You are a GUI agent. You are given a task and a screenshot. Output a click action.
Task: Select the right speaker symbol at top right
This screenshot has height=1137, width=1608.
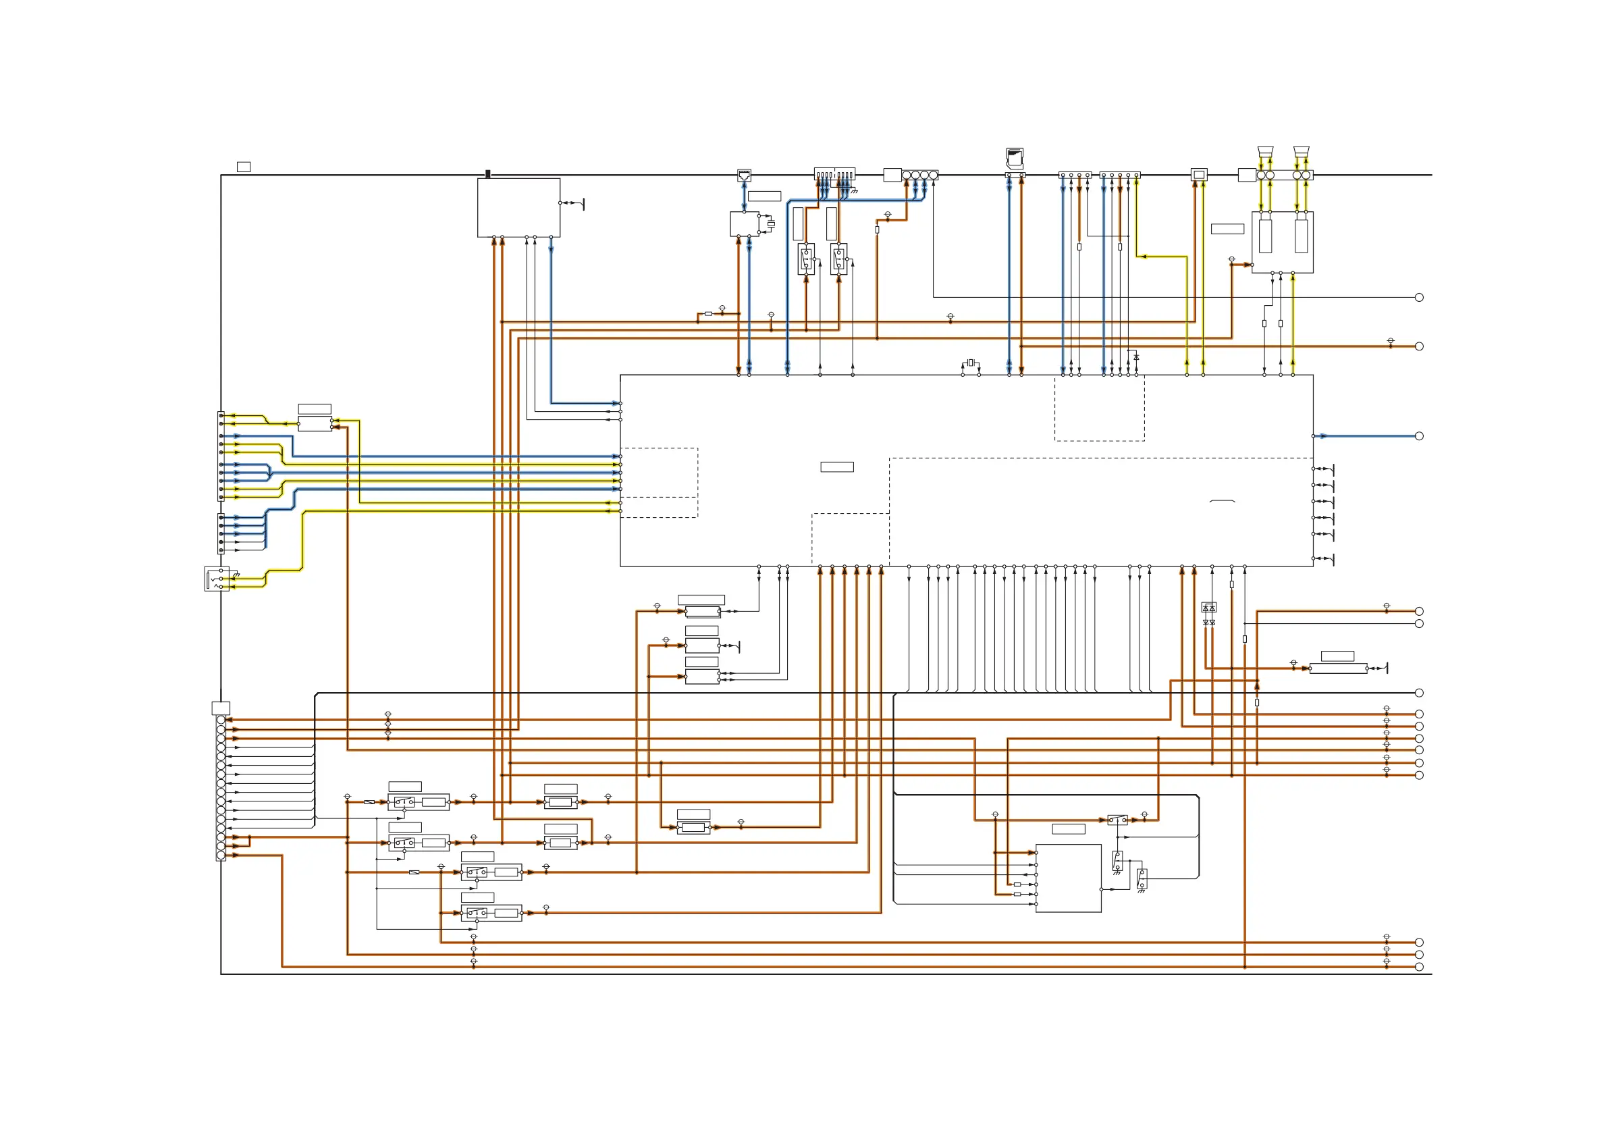click(x=1302, y=152)
